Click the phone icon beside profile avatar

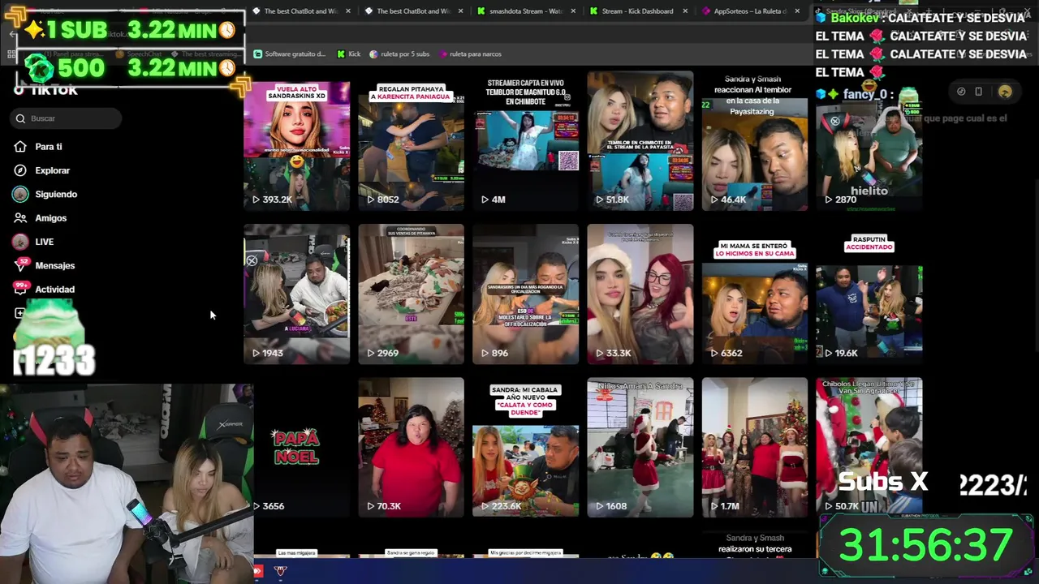(x=978, y=92)
